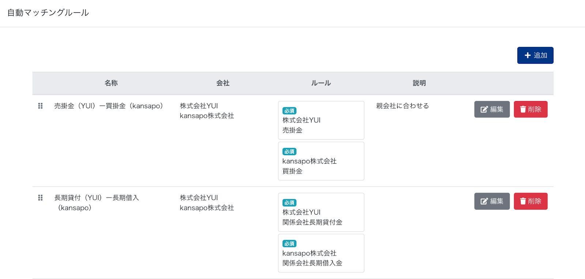Delete the 売掛金（YUI）ー買掛金 rule
Image resolution: width=585 pixels, height=279 pixels.
pyautogui.click(x=531, y=109)
